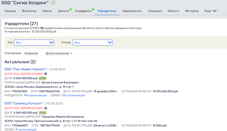227x131 pixels.
Task: Click the green verified checkmark icon
Action: (x=53, y=3)
